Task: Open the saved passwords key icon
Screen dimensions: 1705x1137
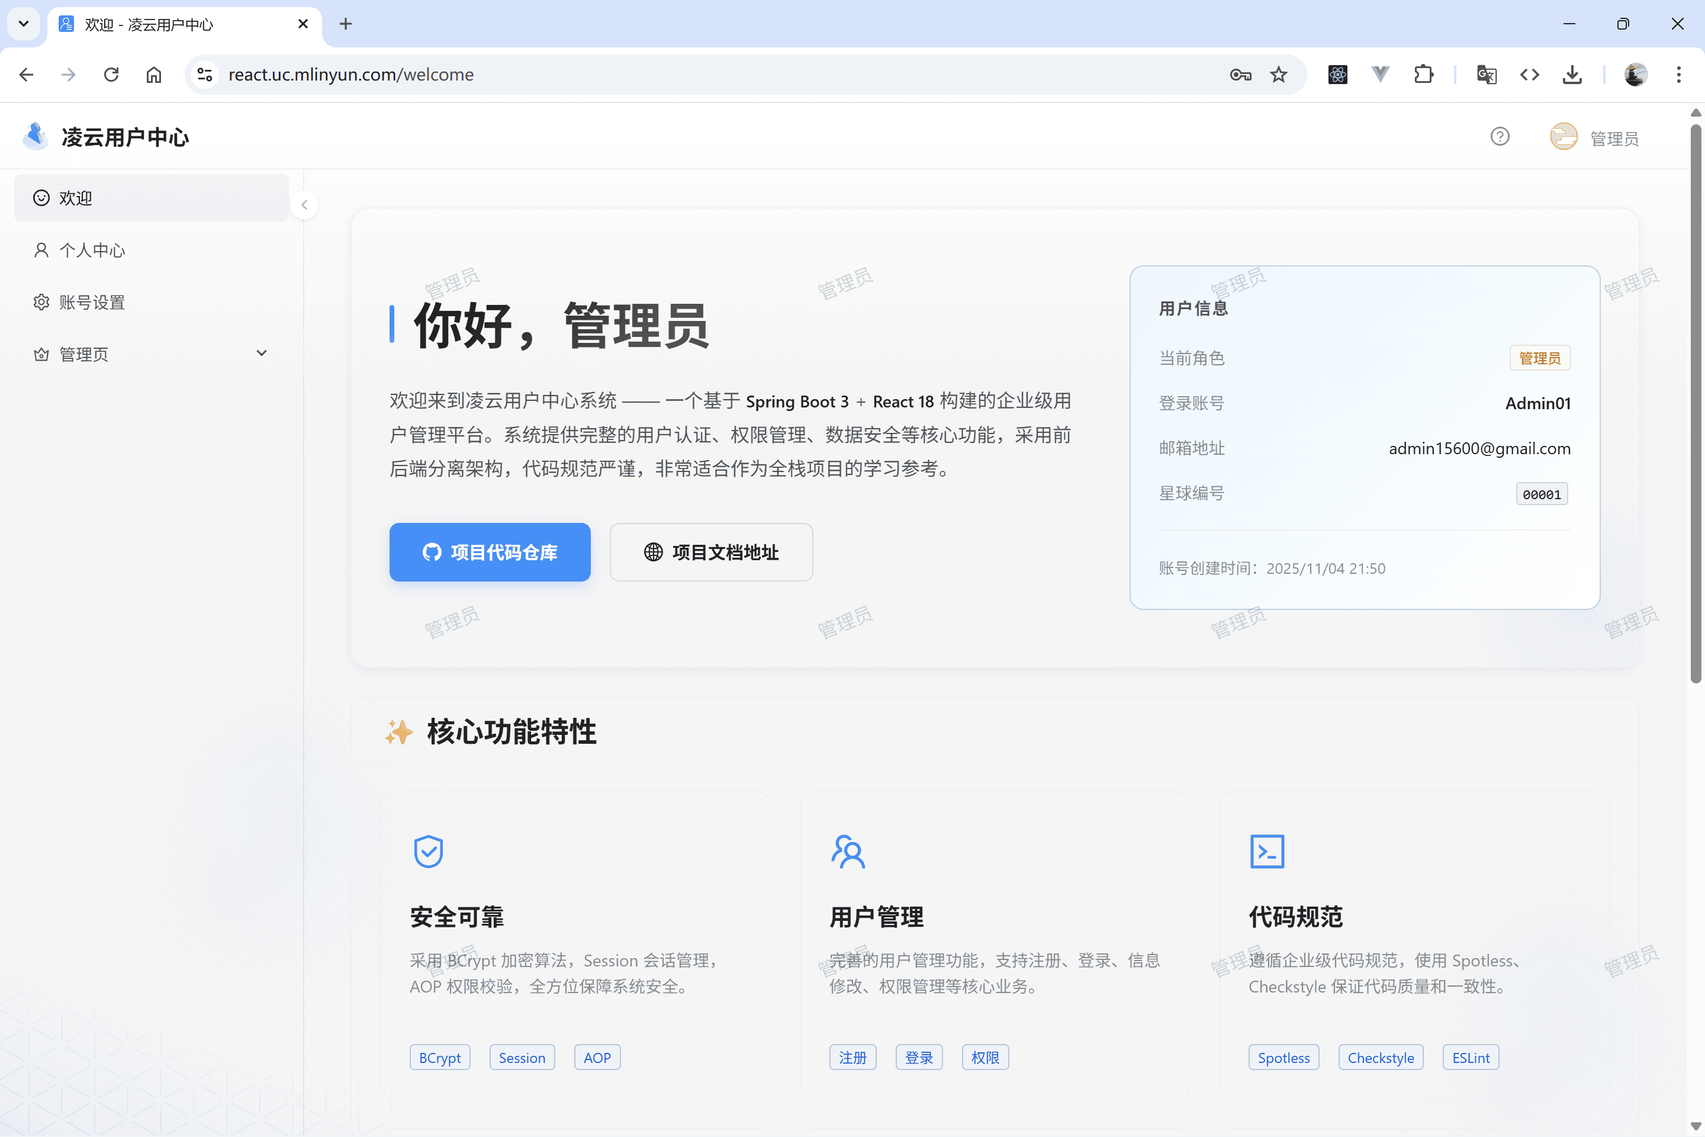Action: 1240,75
